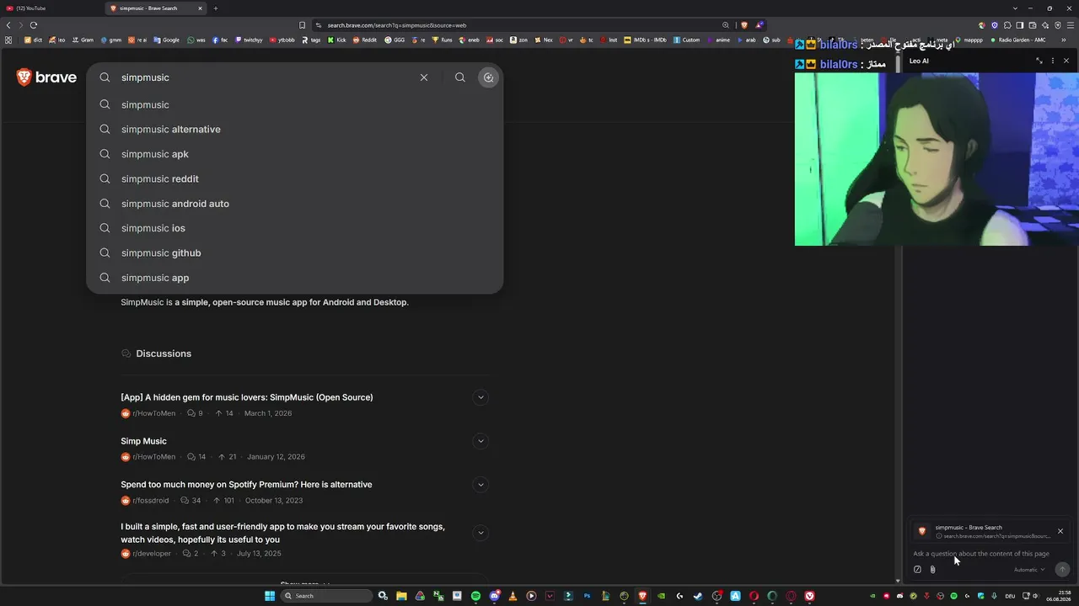Expand the 'Simp Music' discussion
1079x606 pixels.
coord(480,441)
